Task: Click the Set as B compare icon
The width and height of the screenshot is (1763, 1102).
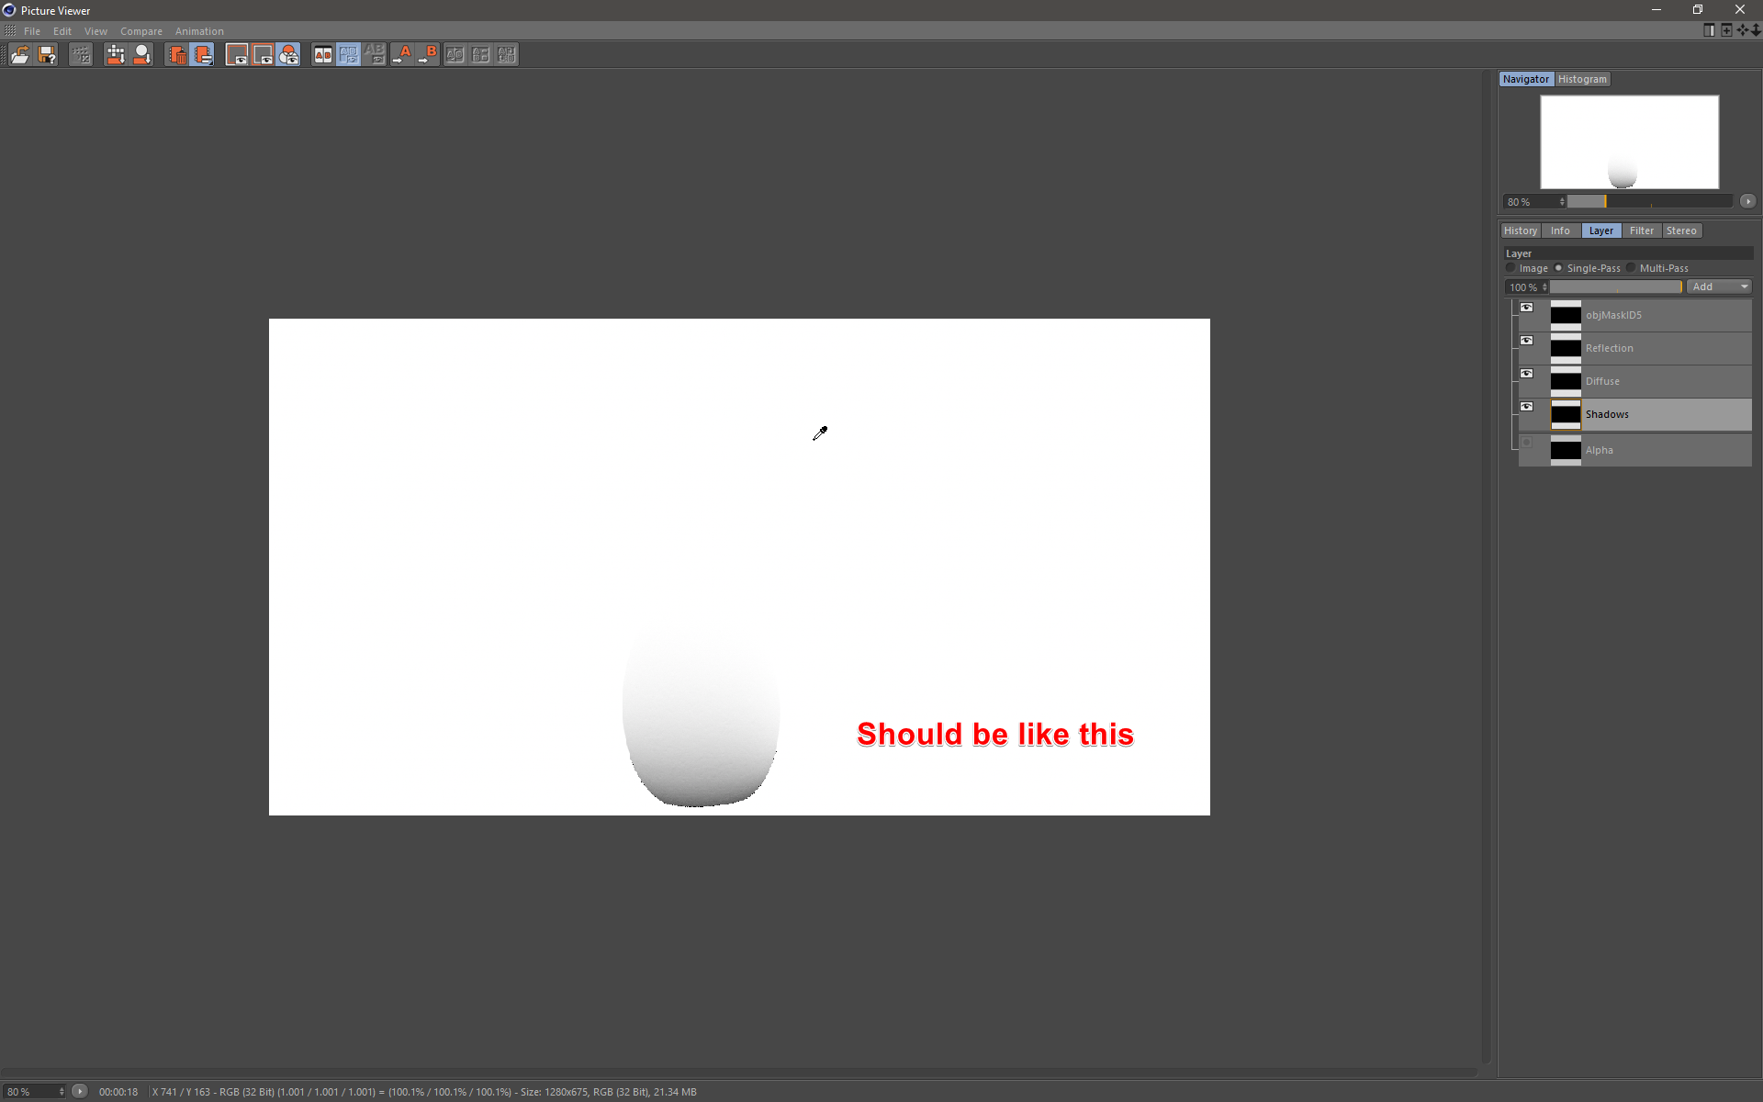Action: 428,55
